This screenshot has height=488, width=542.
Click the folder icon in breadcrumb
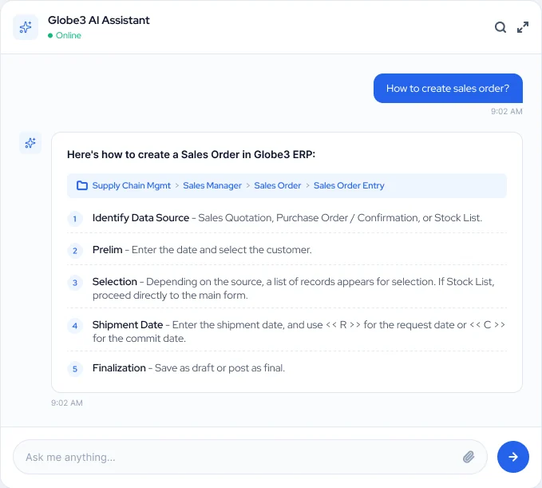point(82,185)
